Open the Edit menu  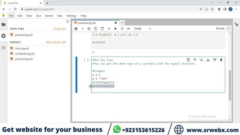(20, 16)
